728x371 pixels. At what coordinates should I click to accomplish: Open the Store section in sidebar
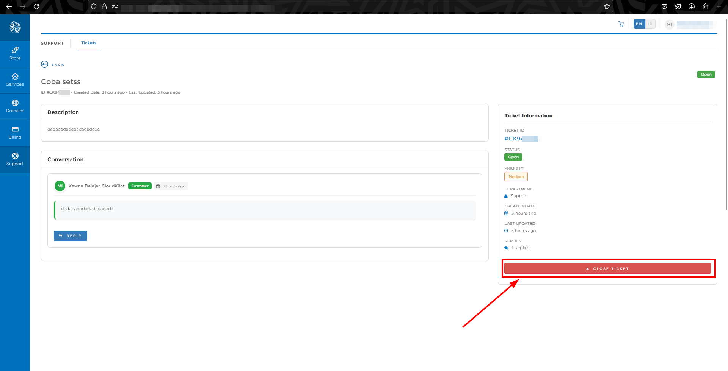15,54
